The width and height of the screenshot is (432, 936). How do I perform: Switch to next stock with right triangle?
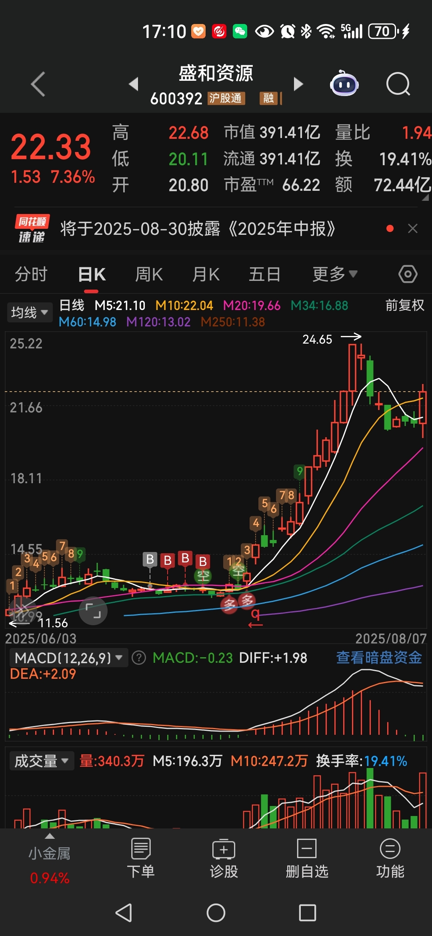click(298, 84)
